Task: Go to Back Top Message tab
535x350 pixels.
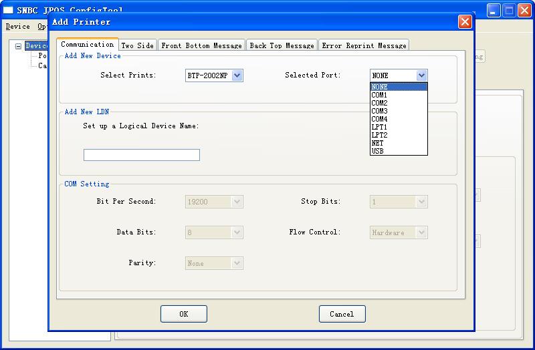Action: coord(282,45)
